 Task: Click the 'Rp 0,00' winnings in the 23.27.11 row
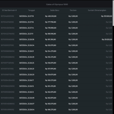point(109,34)
